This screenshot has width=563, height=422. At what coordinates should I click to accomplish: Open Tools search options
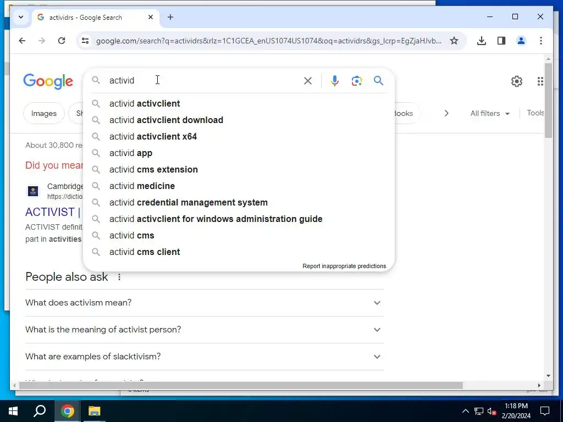(535, 113)
